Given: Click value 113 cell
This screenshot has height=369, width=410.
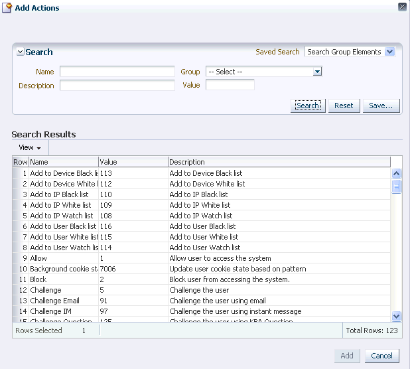Looking at the screenshot, I should [133, 173].
